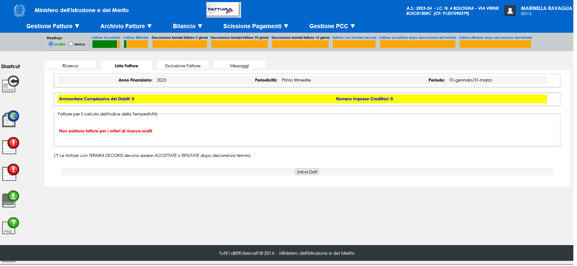The width and height of the screenshot is (577, 266).
Task: Expand the Archivio Fatture menu
Action: coord(126,26)
